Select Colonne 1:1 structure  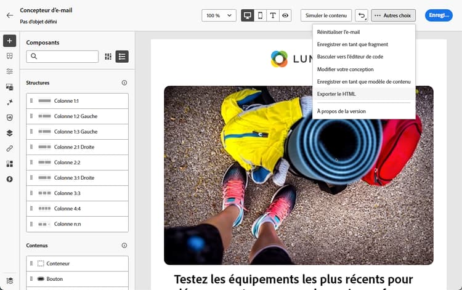pyautogui.click(x=77, y=101)
